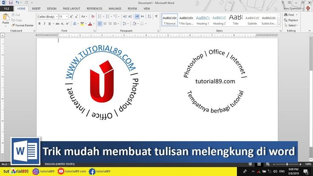Image resolution: width=313 pixels, height=176 pixels.
Task: Click the tutorial89.com text in the document
Action: pyautogui.click(x=215, y=82)
